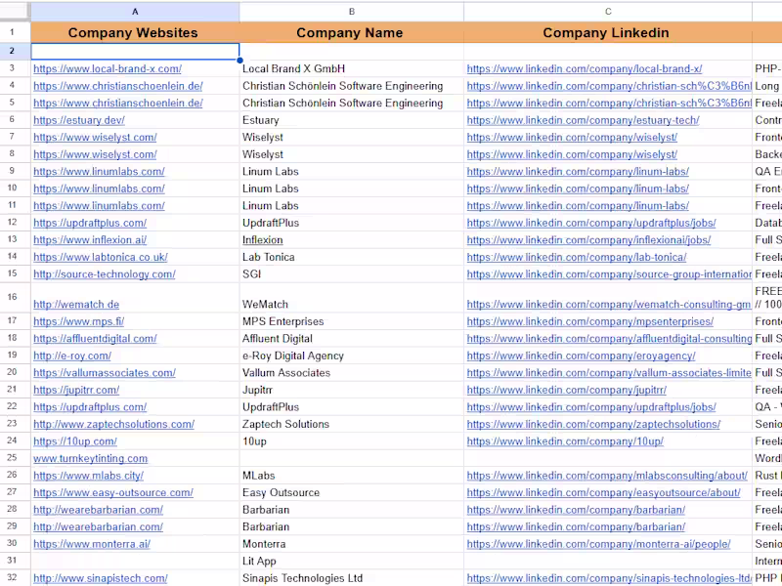Viewport: 782px width, 586px height.
Task: Open LinkedIn barbarian link in row 29
Action: coord(576,526)
